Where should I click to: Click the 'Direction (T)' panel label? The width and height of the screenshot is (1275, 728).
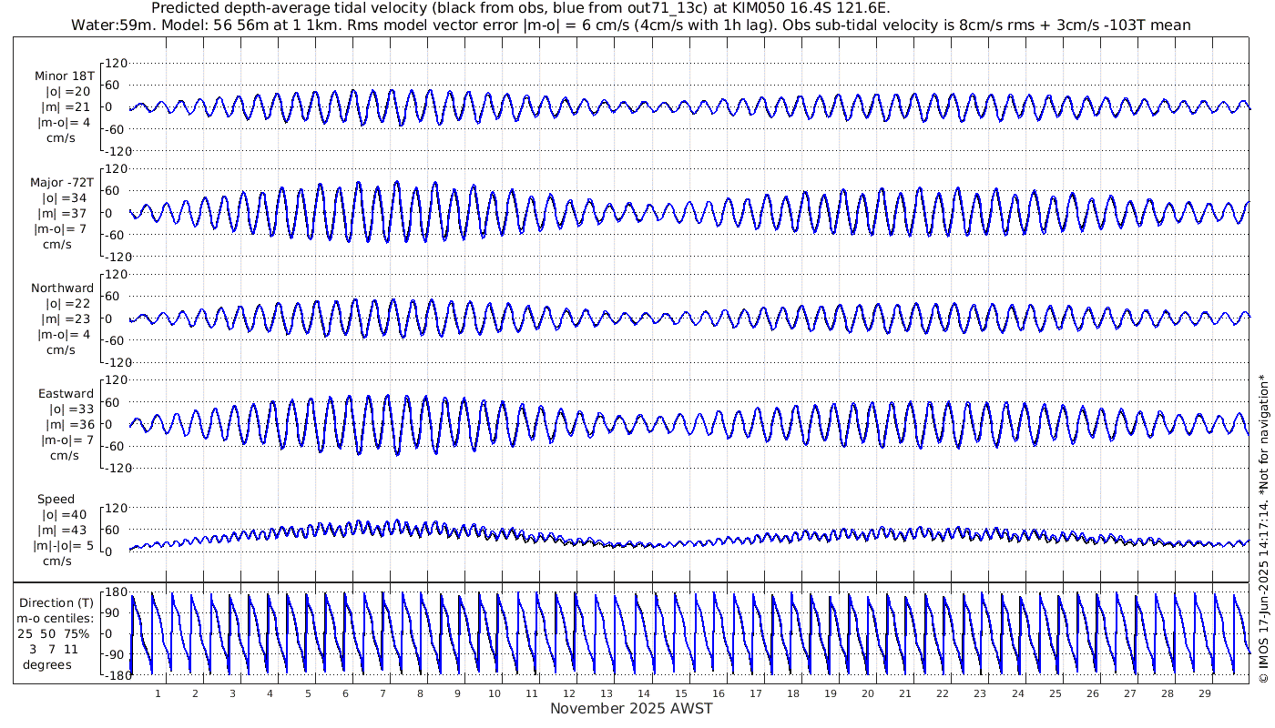[56, 602]
